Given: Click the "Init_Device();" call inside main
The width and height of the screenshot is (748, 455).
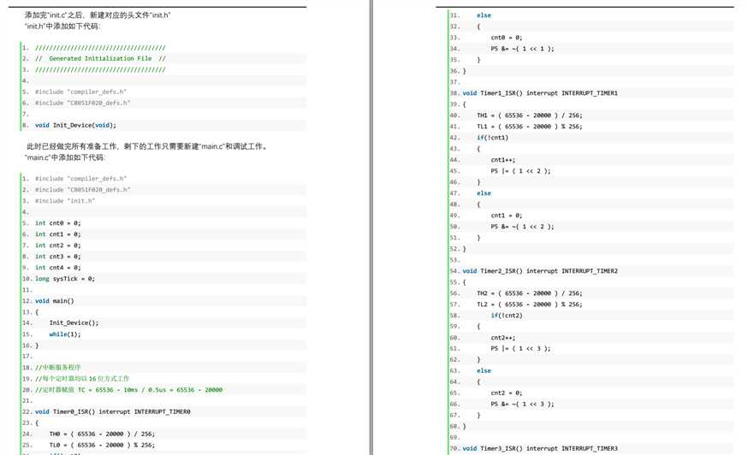Looking at the screenshot, I should [74, 323].
